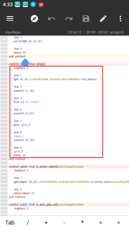Tap the isLogin() method range indicator
Viewport: 129px width, 229px height.
point(105,32)
